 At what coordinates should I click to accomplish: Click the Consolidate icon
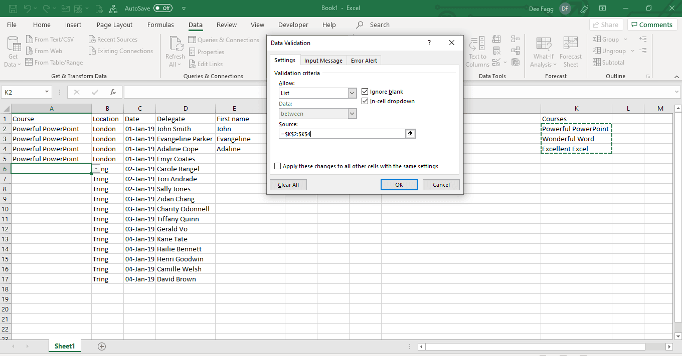[x=515, y=39]
